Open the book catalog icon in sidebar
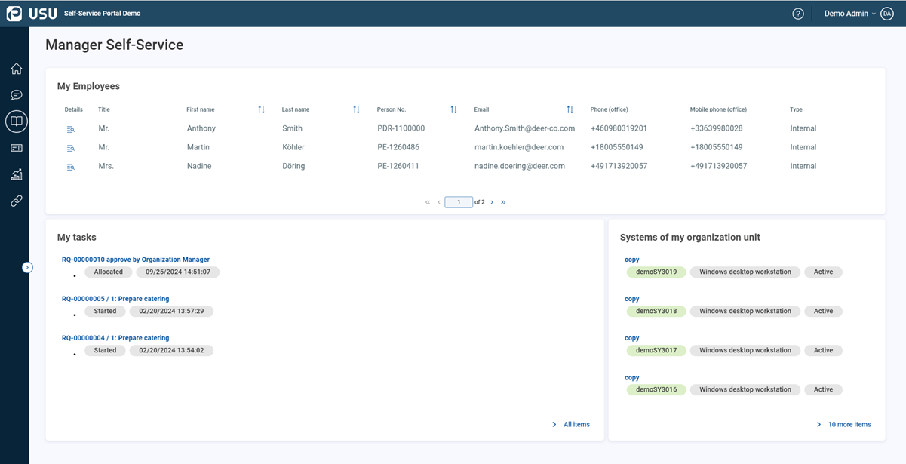This screenshot has width=906, height=464. 17,121
